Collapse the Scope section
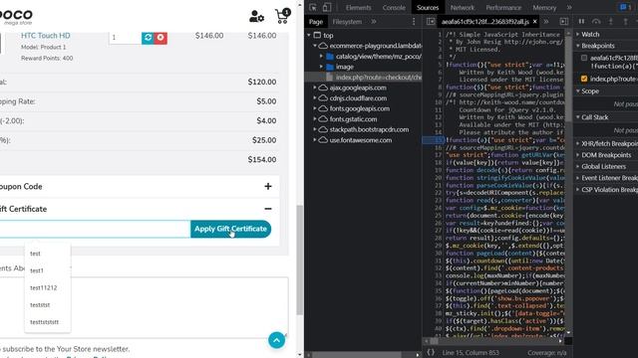Screen dimensions: 638x358 click(578, 90)
